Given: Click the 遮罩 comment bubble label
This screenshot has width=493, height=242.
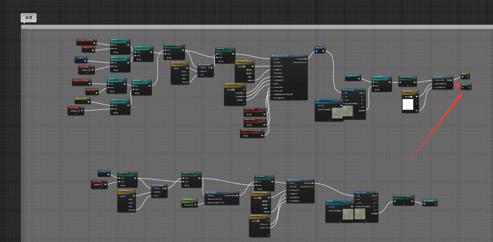Looking at the screenshot, I should [28, 18].
